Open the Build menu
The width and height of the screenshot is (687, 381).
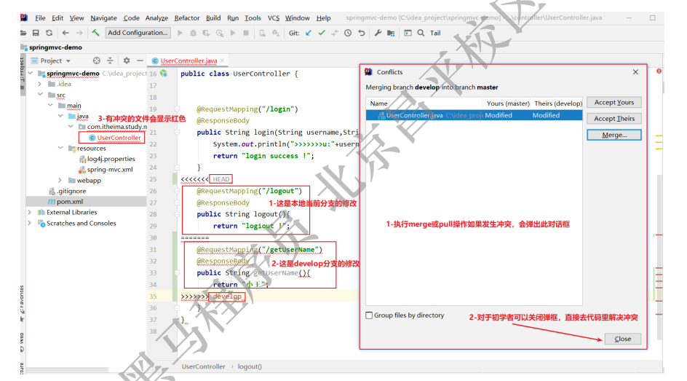pos(213,18)
